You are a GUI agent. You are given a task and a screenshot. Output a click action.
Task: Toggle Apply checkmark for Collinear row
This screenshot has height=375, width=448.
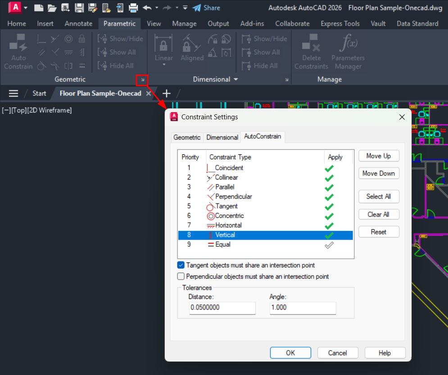[x=329, y=178]
